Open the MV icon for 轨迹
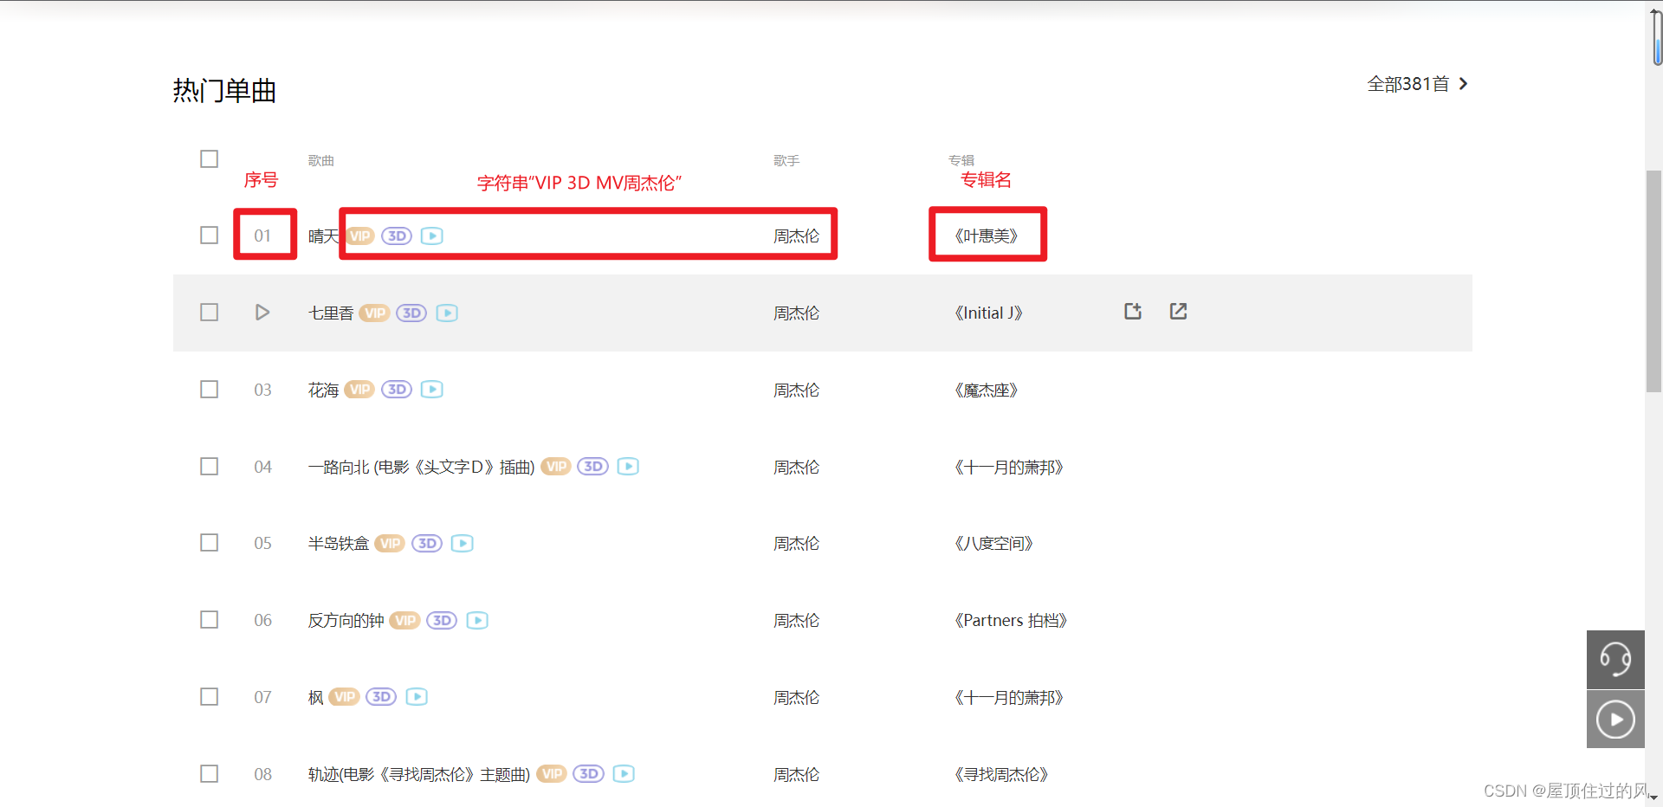The height and width of the screenshot is (807, 1663). pyautogui.click(x=624, y=774)
